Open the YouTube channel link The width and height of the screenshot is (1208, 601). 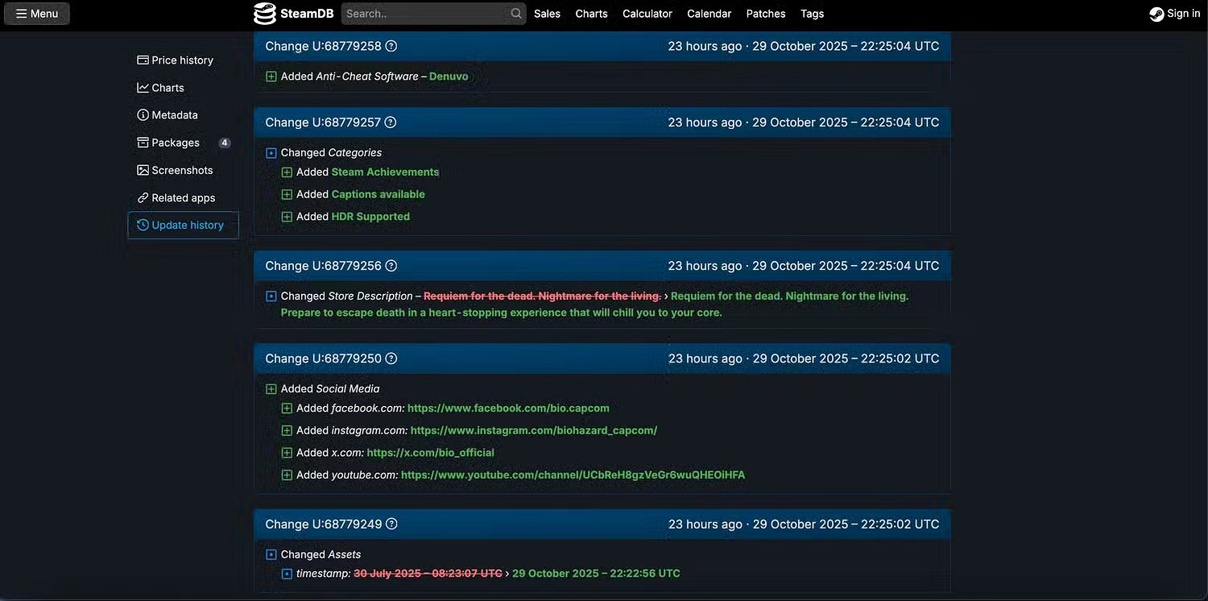[x=573, y=475]
